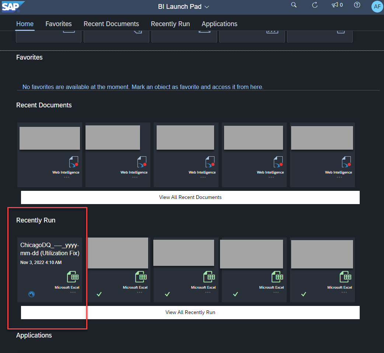Click Web Intelligence icon on third recent document
The width and height of the screenshot is (384, 353).
[x=210, y=162]
